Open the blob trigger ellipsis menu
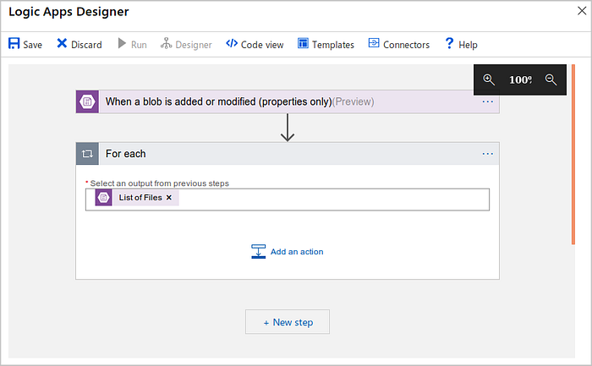This screenshot has height=366, width=592. [x=487, y=102]
